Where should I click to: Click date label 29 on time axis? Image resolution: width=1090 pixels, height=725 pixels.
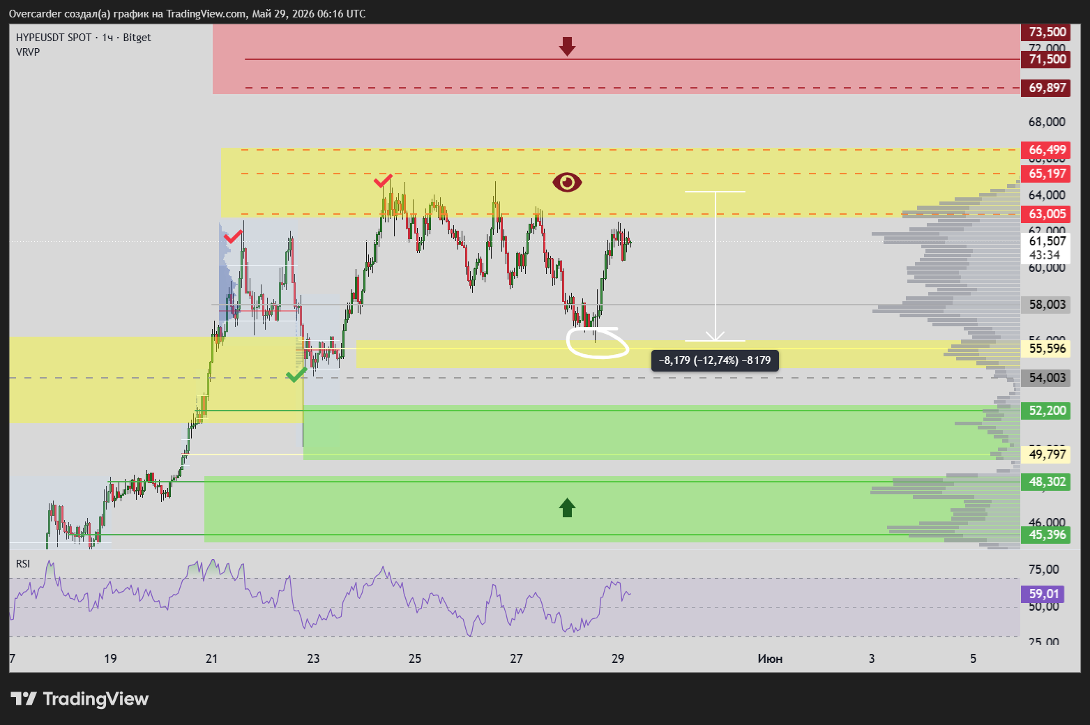(618, 659)
